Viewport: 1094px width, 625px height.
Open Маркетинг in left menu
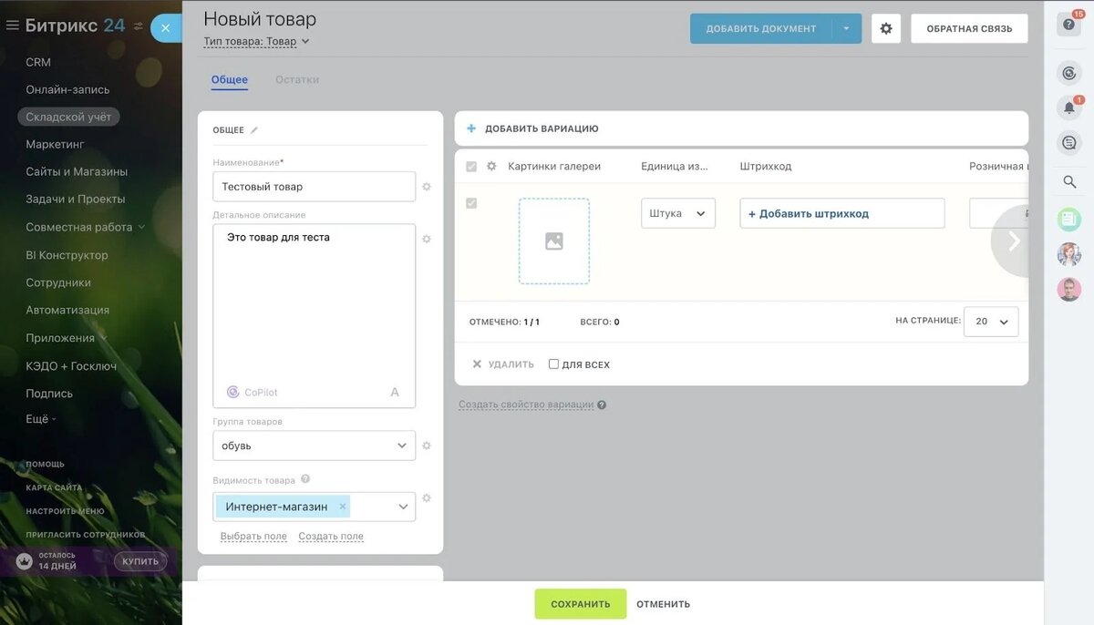[x=55, y=144]
